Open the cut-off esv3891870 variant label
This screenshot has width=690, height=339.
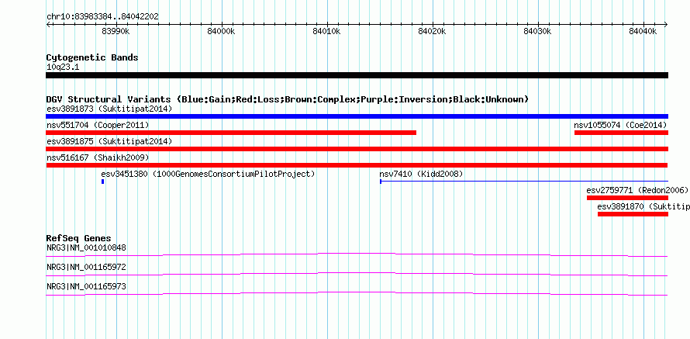tap(643, 206)
